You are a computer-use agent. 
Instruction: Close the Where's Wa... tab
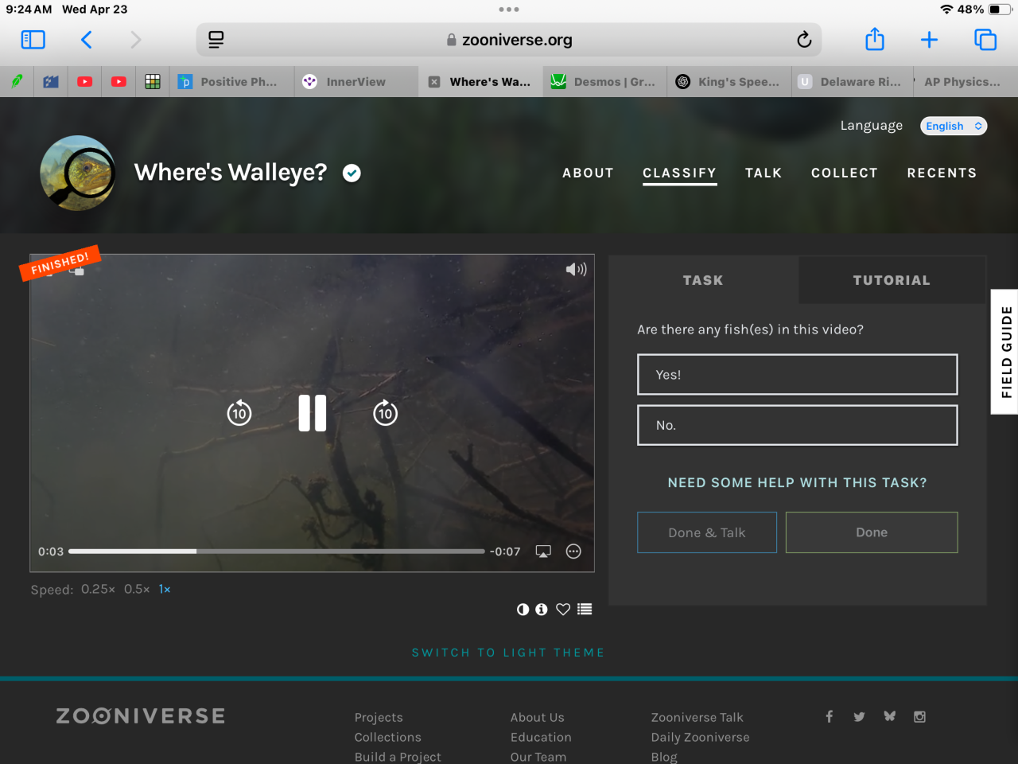[x=434, y=82]
